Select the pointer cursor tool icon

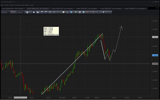pos(50,12)
